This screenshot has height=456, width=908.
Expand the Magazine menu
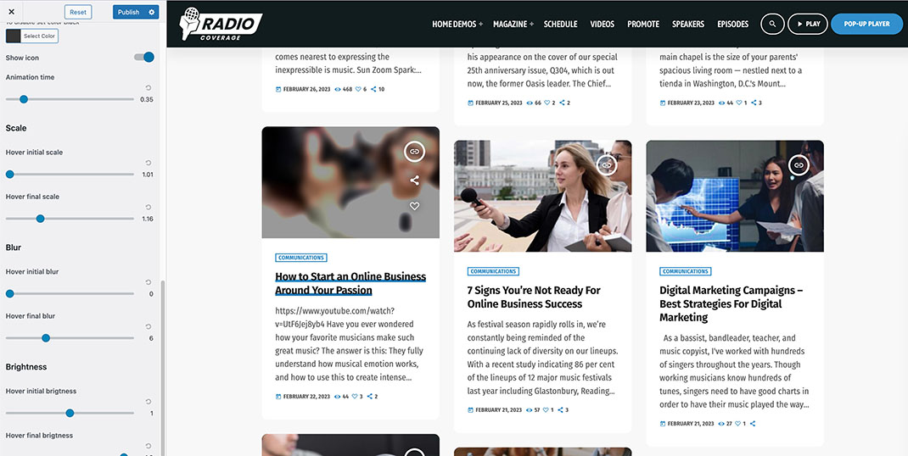(x=513, y=25)
